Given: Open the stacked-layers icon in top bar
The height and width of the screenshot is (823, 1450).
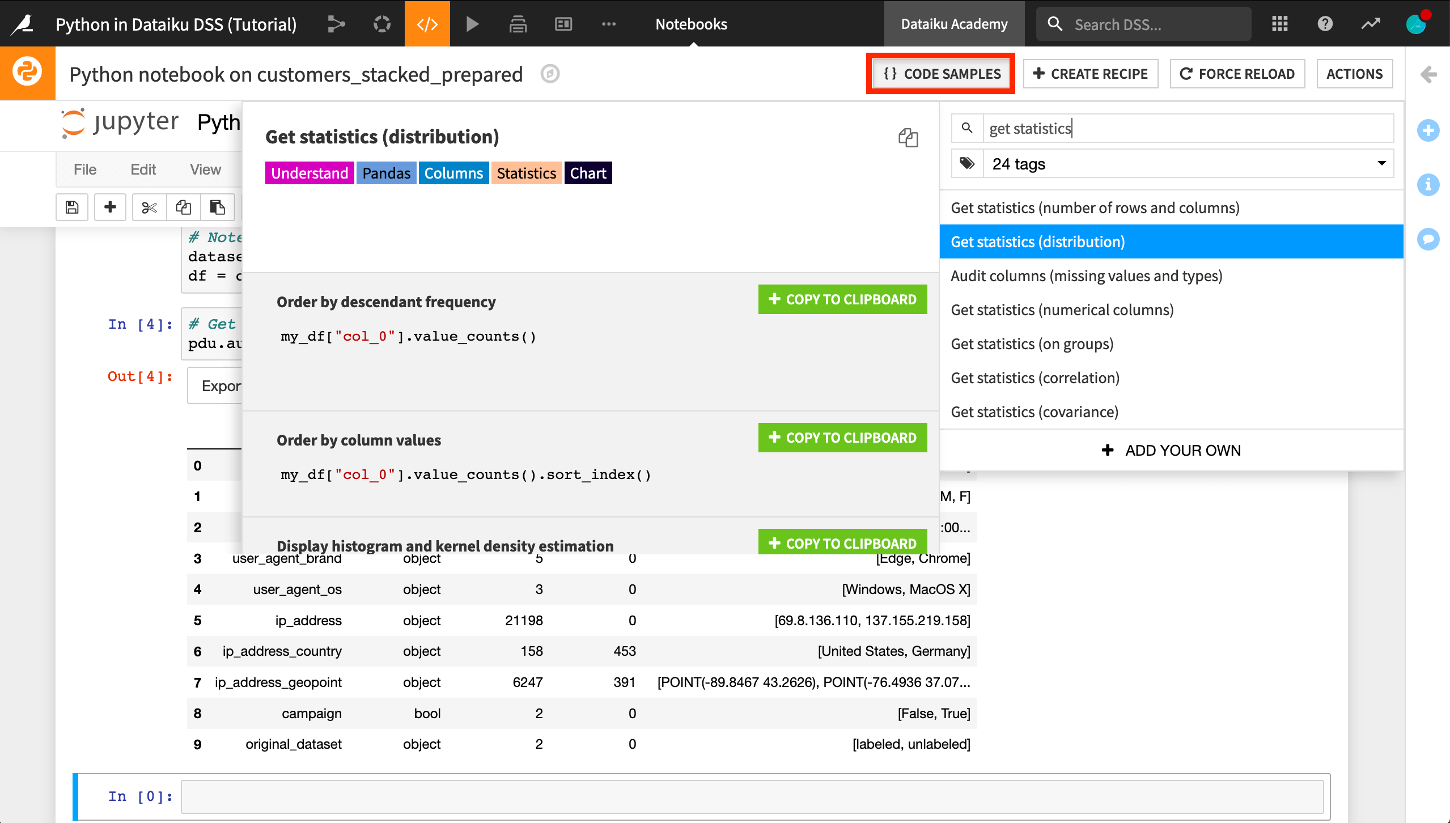Looking at the screenshot, I should click(x=518, y=24).
